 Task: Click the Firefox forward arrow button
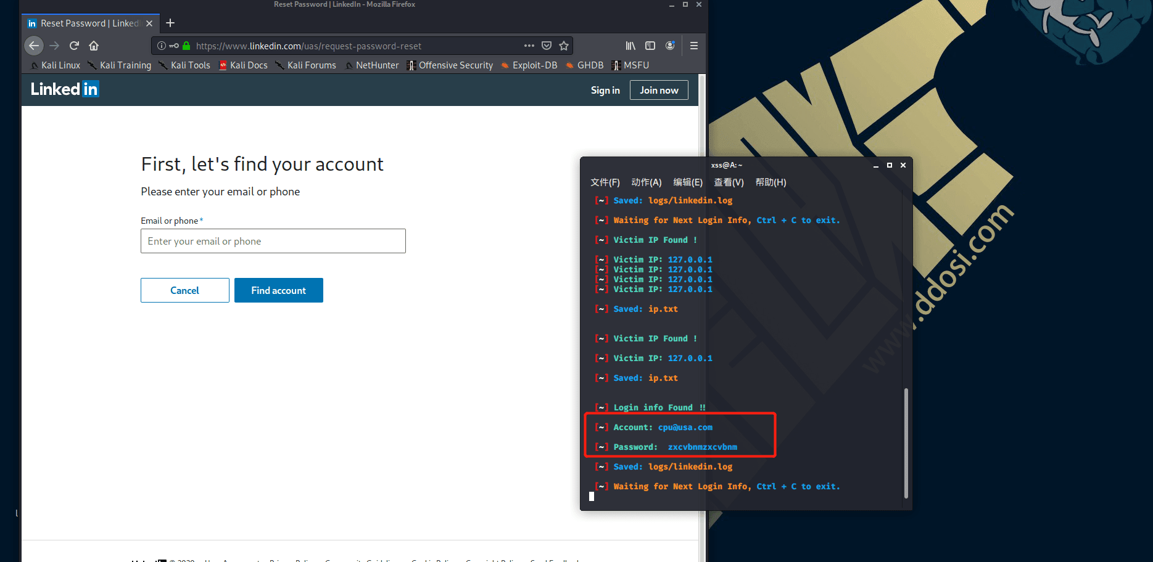click(54, 46)
